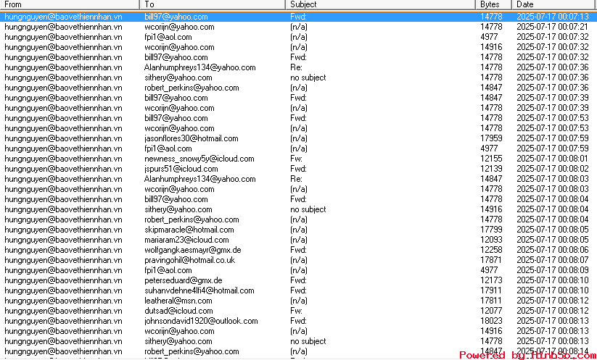
Task: Select the date cell 2025-07-17 00:08:06
Action: (x=553, y=250)
